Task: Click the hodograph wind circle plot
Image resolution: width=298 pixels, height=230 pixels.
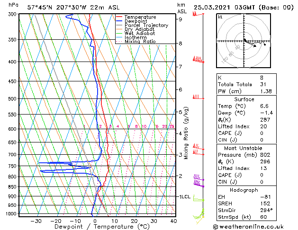Action: point(244,41)
